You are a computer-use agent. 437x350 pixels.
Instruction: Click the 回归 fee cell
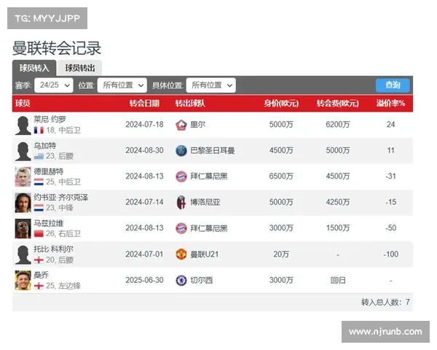338,280
